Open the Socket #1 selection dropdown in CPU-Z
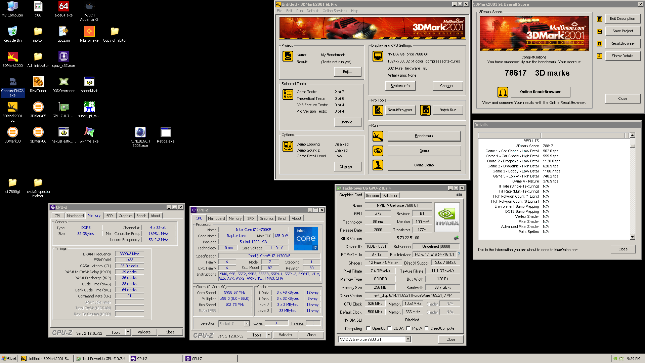This screenshot has width=645, height=363. 247,323
